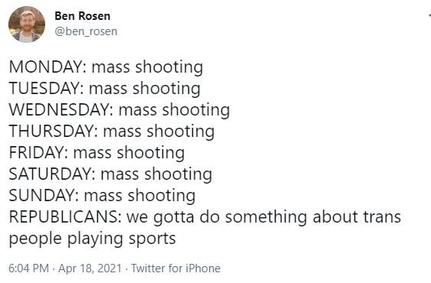Viewport: 431px width, 283px height.
Task: Click the word TUESDAY in the tweet
Action: 44,88
